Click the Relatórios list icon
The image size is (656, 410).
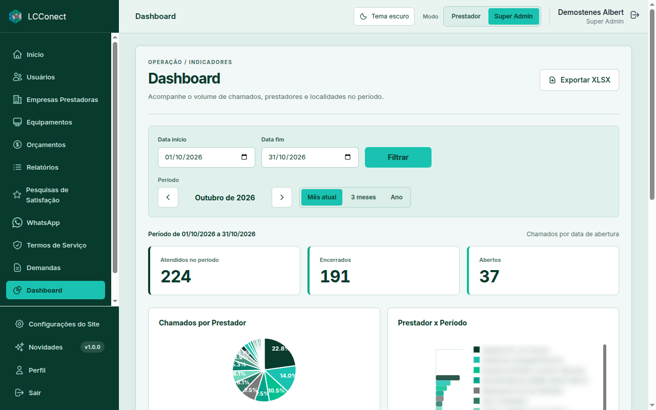point(17,167)
